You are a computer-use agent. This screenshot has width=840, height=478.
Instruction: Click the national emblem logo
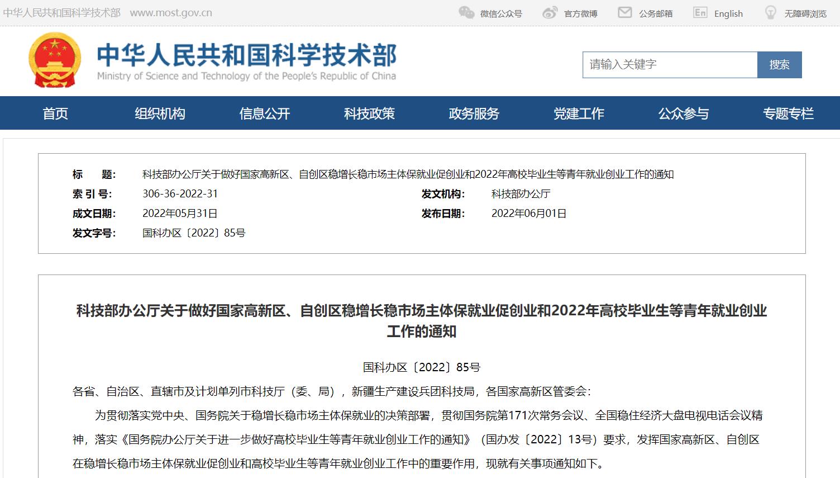[55, 60]
